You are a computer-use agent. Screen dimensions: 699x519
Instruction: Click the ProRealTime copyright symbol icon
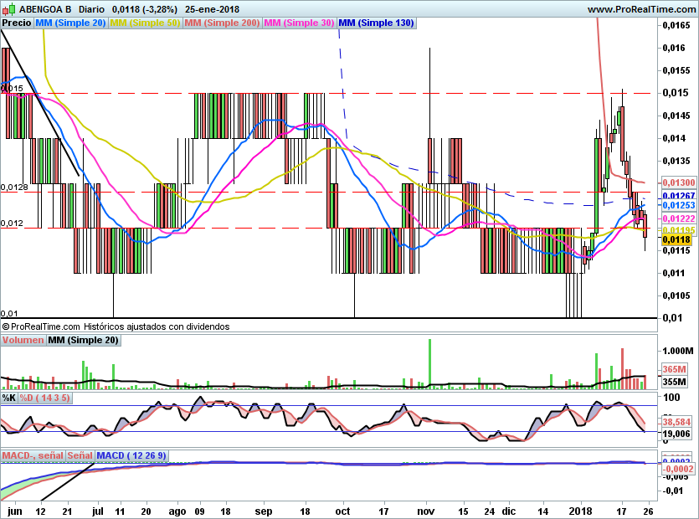tap(6, 326)
